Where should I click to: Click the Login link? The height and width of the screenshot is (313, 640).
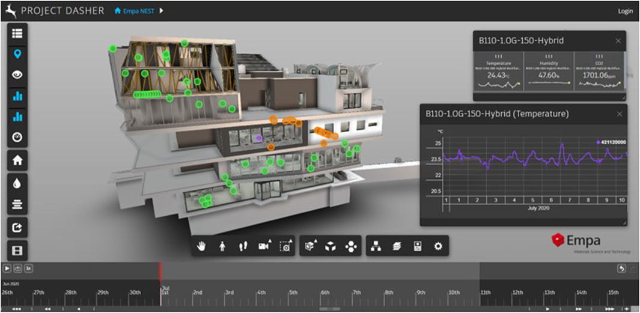coord(625,11)
